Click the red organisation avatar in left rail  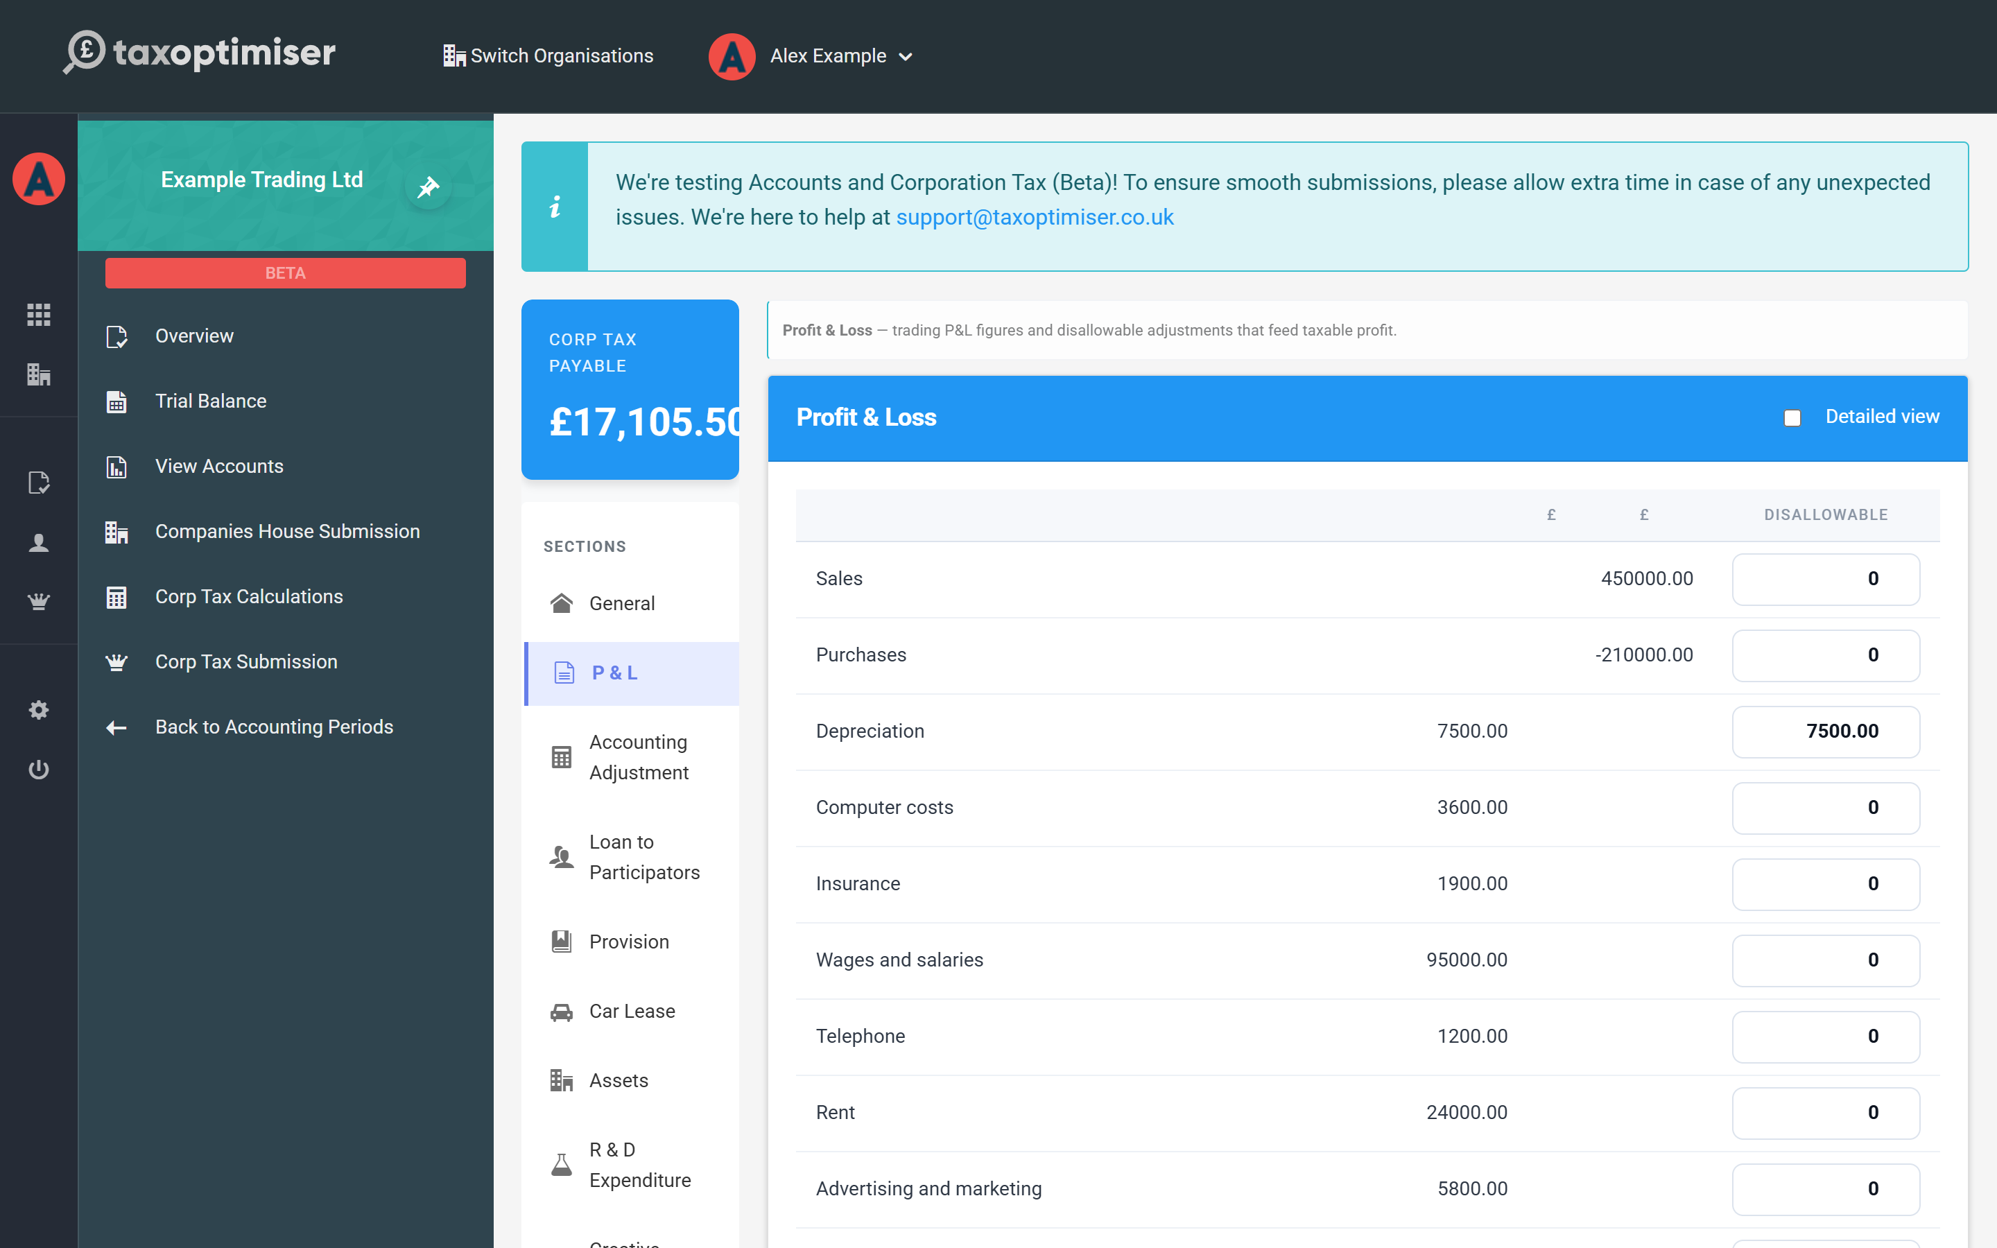click(39, 178)
